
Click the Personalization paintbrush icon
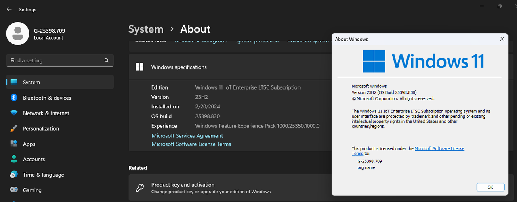(x=14, y=128)
